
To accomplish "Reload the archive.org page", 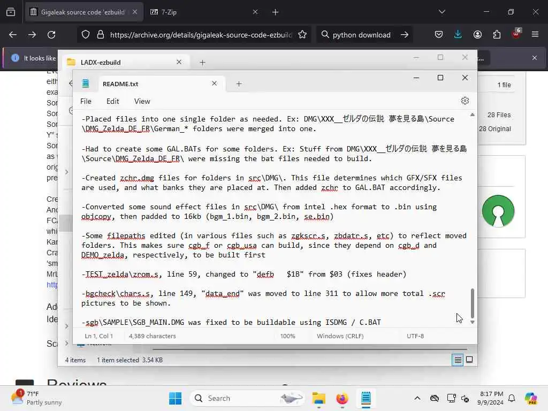I will tap(51, 35).
